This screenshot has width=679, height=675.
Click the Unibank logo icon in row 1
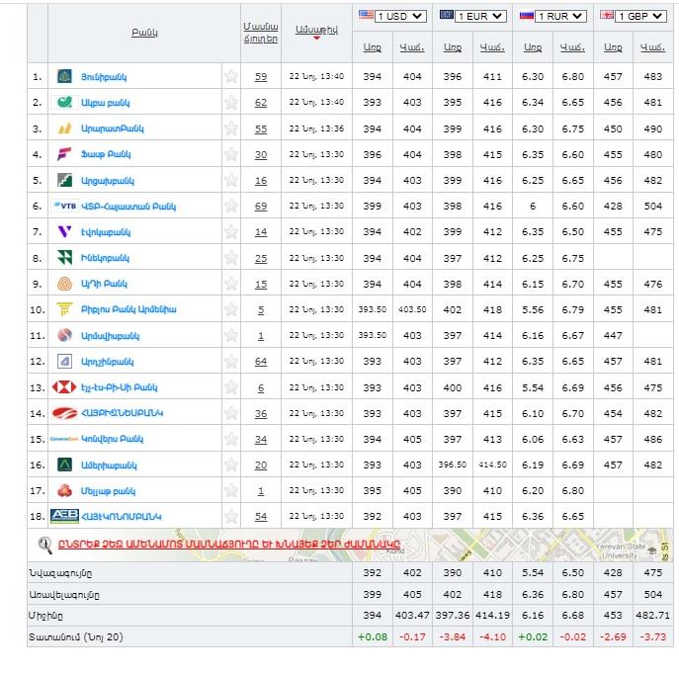point(64,76)
